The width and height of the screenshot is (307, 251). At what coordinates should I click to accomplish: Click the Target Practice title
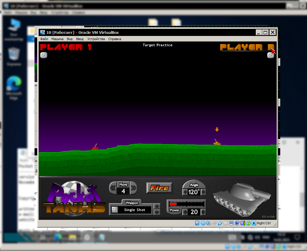point(158,45)
